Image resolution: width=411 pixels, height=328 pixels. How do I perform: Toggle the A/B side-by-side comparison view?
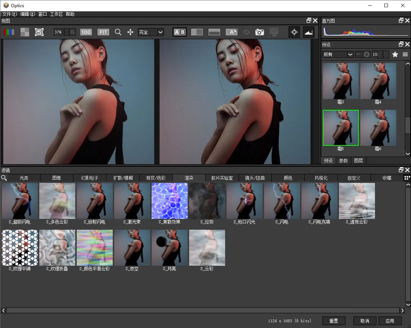(179, 32)
